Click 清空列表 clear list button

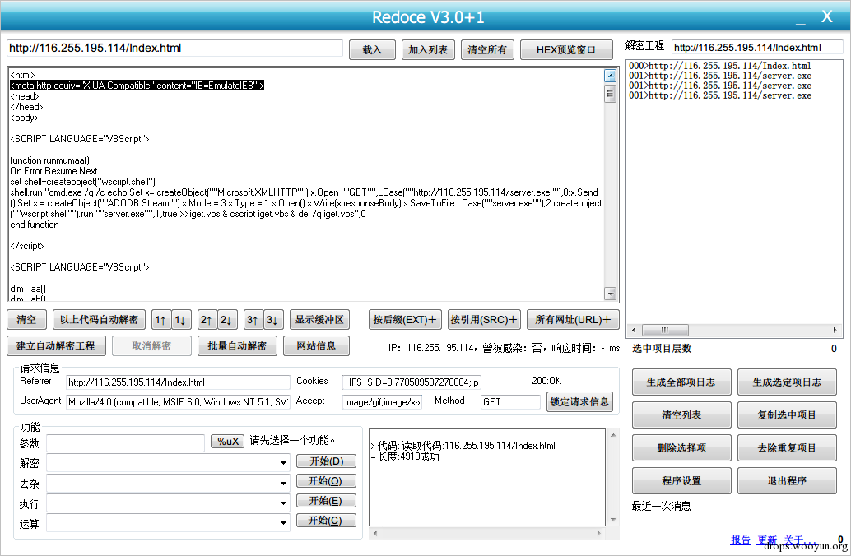tap(681, 415)
